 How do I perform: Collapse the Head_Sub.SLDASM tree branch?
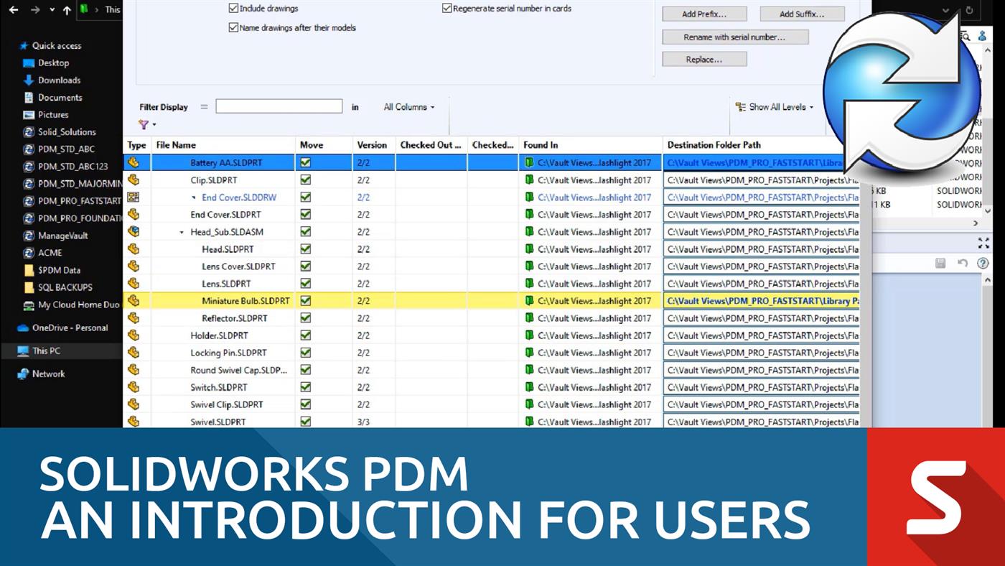point(182,231)
